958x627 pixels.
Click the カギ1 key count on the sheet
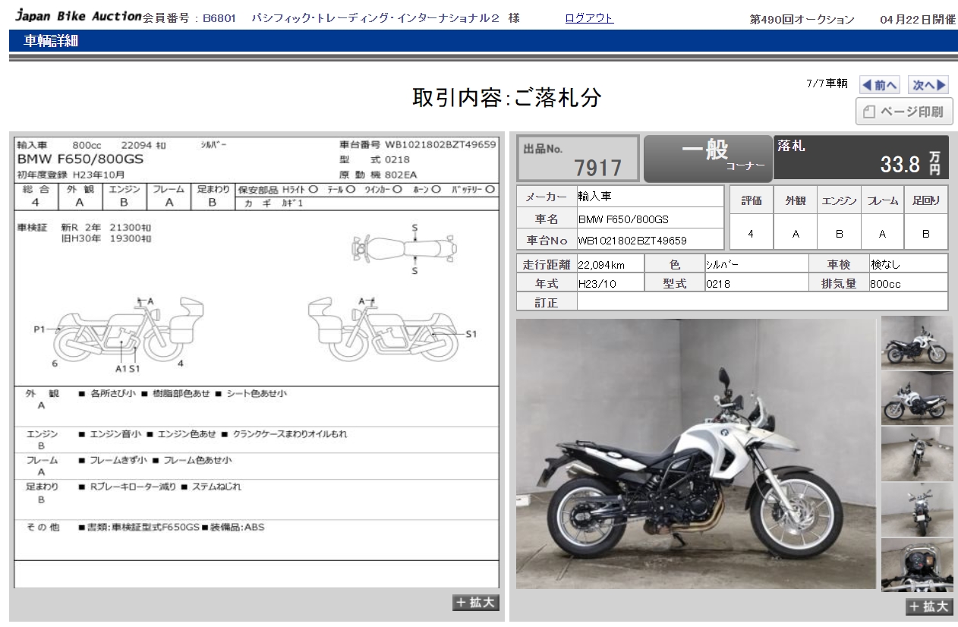292,203
